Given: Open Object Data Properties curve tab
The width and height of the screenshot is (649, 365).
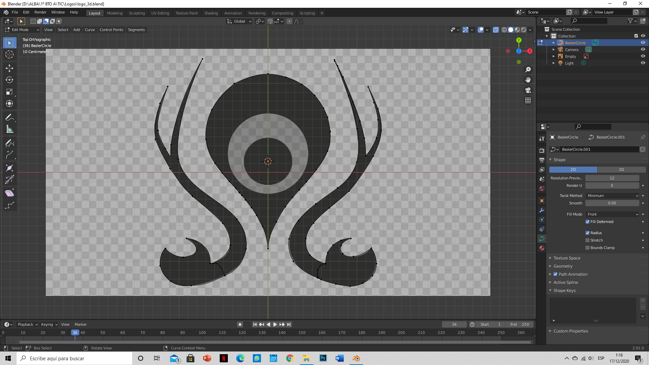Looking at the screenshot, I should coord(542,239).
